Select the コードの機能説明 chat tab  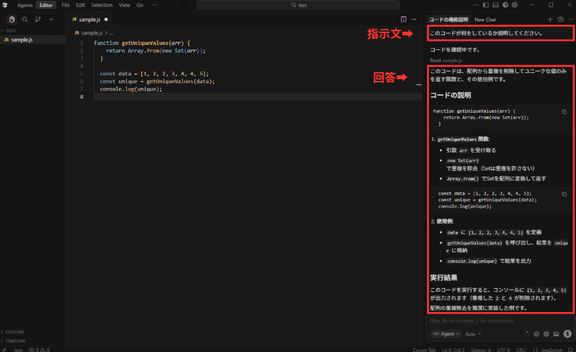click(449, 20)
